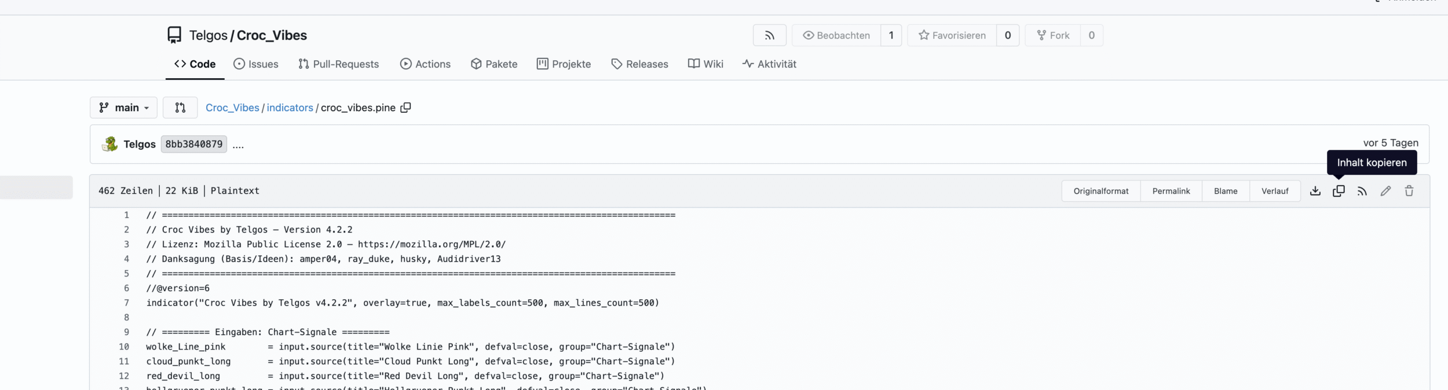This screenshot has height=390, width=1448.
Task: Toggle Beobachten to watch the repository
Action: coord(836,35)
